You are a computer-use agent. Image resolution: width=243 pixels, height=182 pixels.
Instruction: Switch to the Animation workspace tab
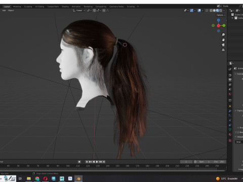[x=76, y=7]
